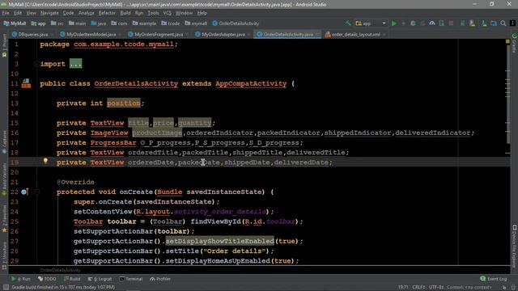This screenshot has height=291, width=518.
Task: Open the Refactor menu
Action: [x=107, y=13]
